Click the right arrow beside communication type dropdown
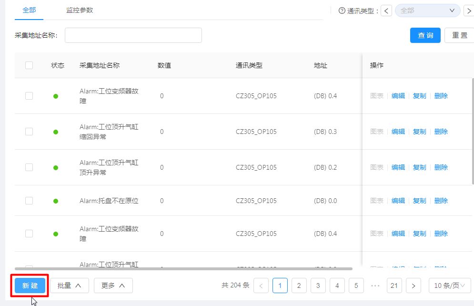474x306 pixels. [x=468, y=11]
